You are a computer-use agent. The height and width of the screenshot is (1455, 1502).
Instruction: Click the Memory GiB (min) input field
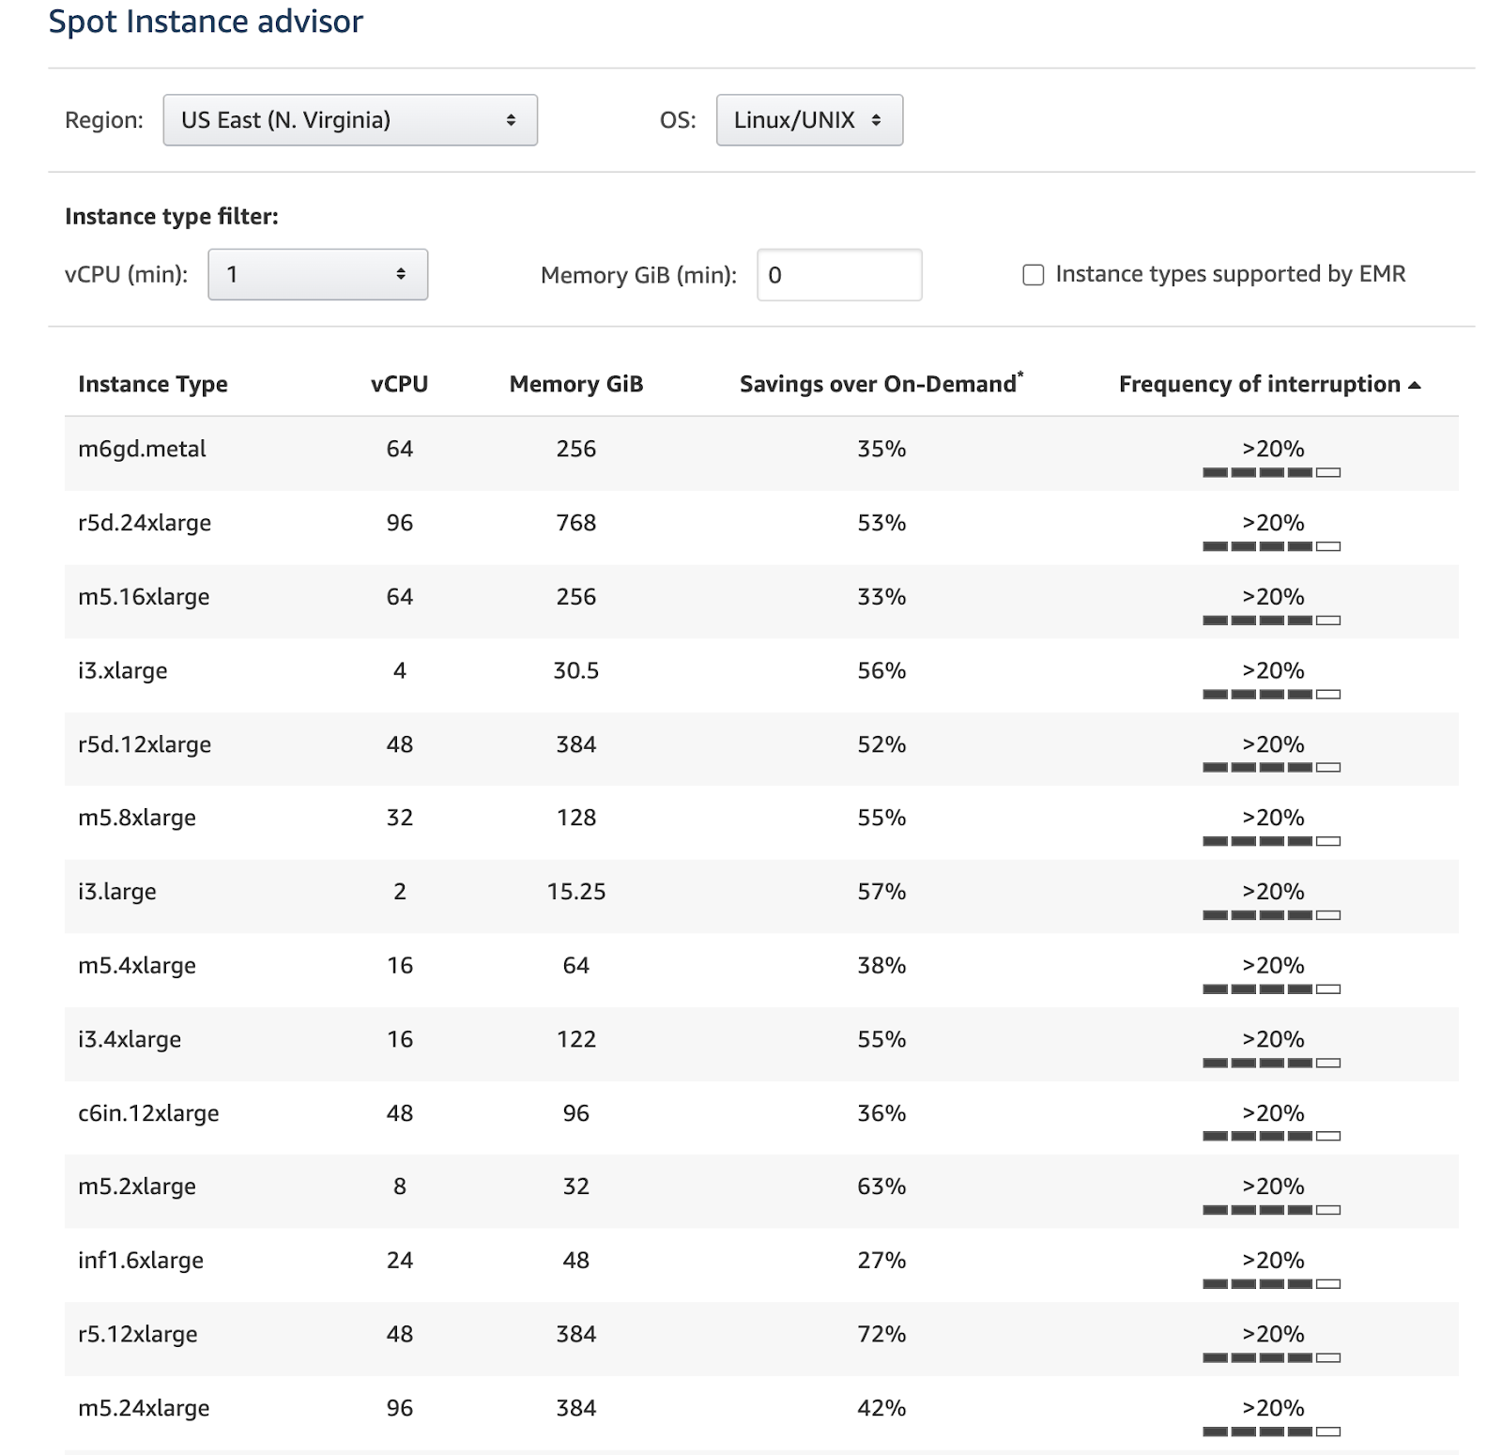[838, 275]
